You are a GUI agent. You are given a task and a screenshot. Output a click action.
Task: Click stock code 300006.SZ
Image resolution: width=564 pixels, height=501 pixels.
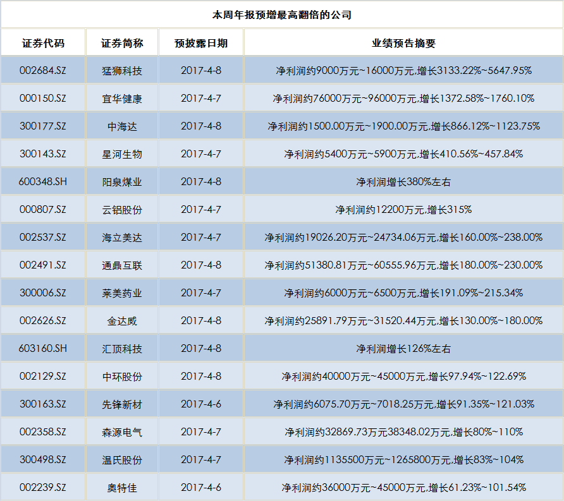43,293
